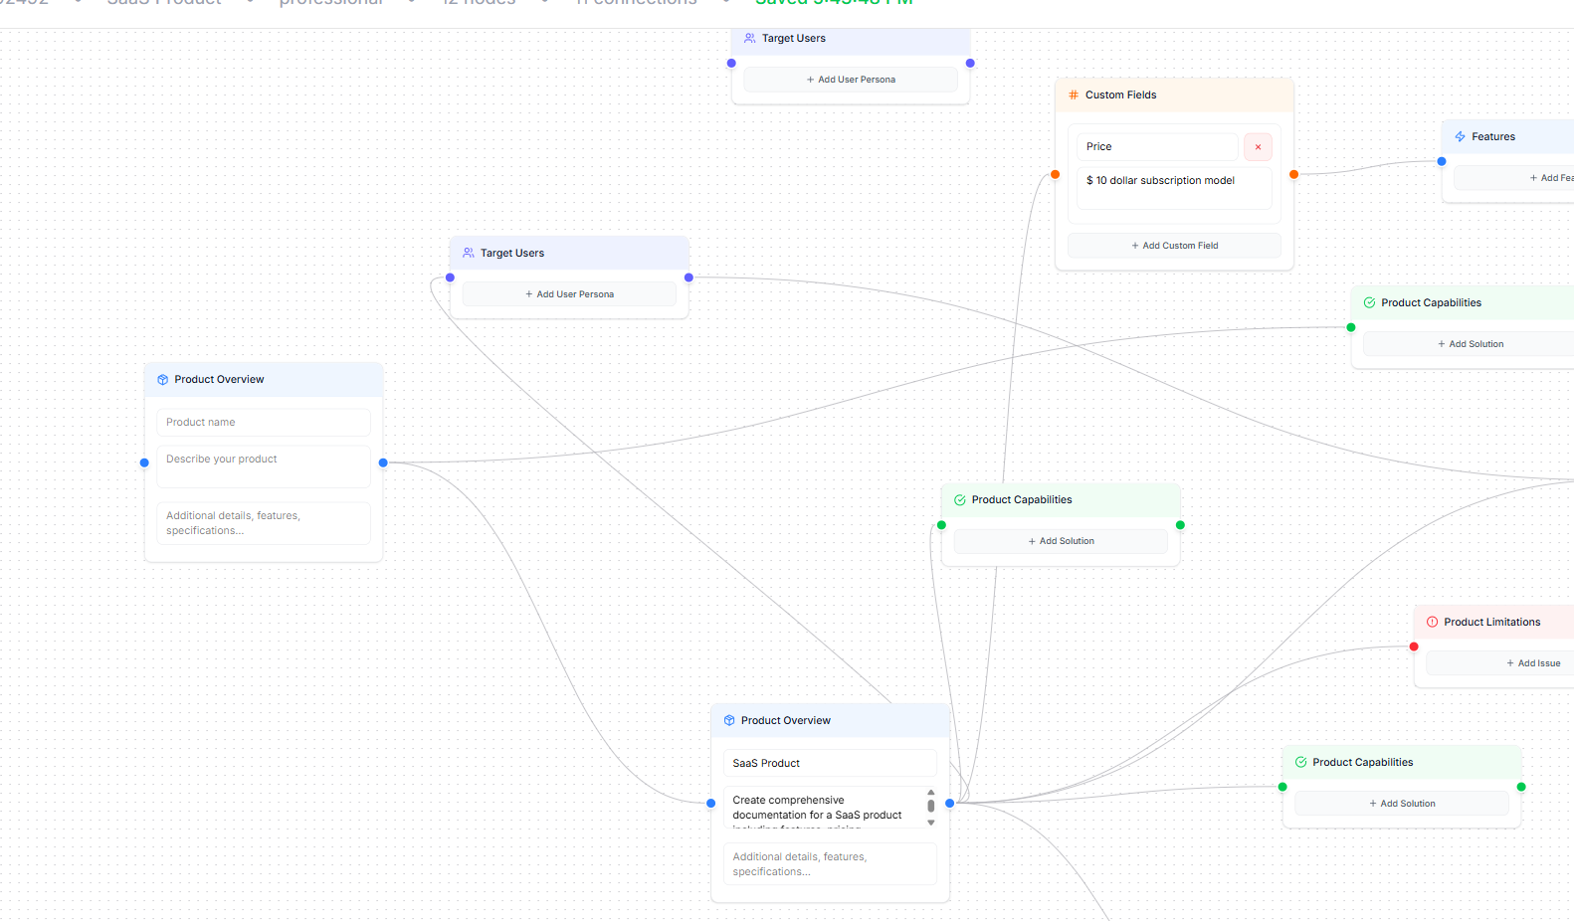Click the hash icon on Custom Fields node
This screenshot has width=1574, height=921.
coord(1074,95)
